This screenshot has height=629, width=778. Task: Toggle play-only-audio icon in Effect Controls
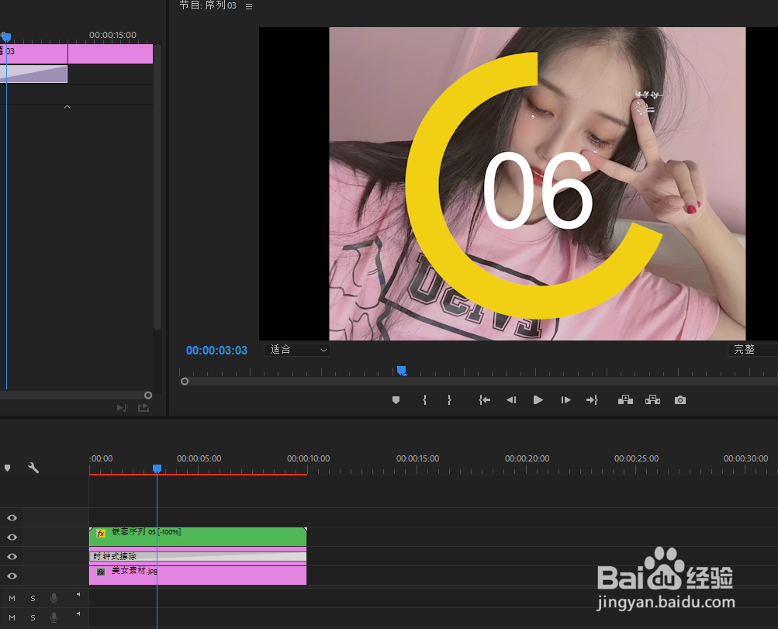coord(122,408)
